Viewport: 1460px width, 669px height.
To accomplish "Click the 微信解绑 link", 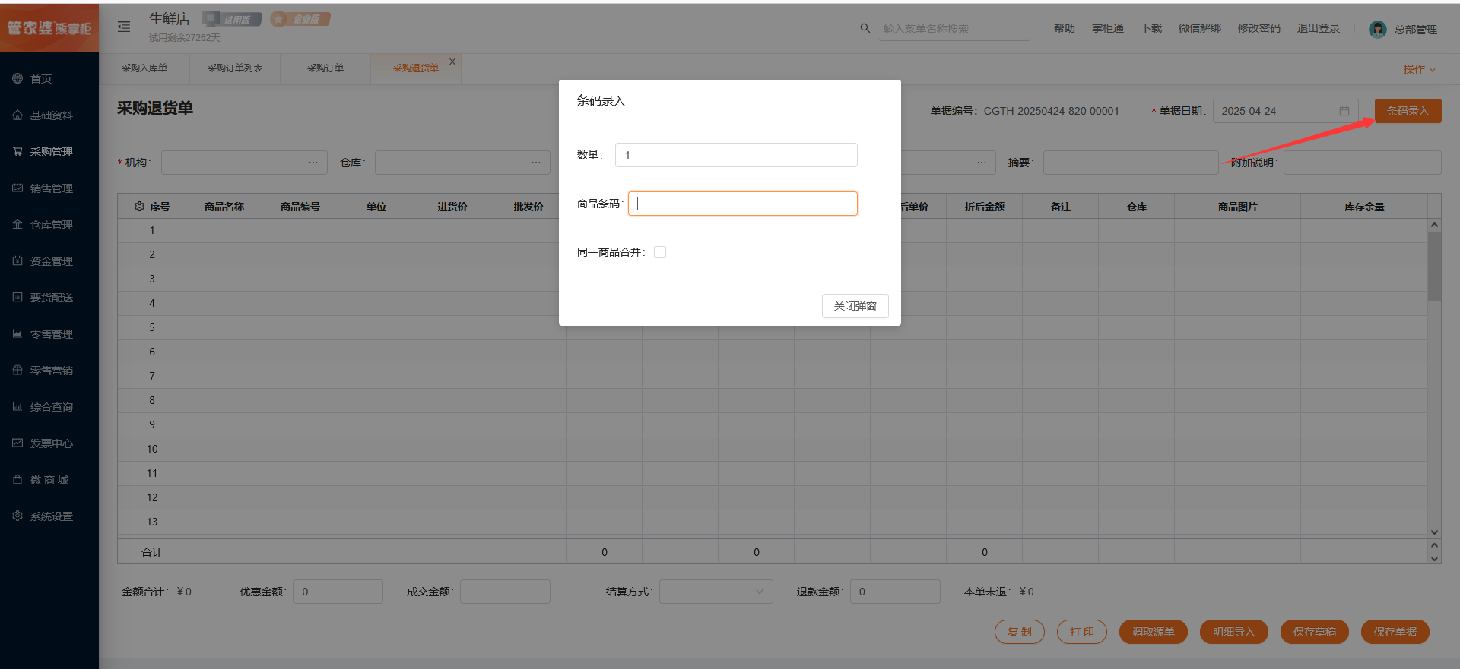I will click(1200, 28).
